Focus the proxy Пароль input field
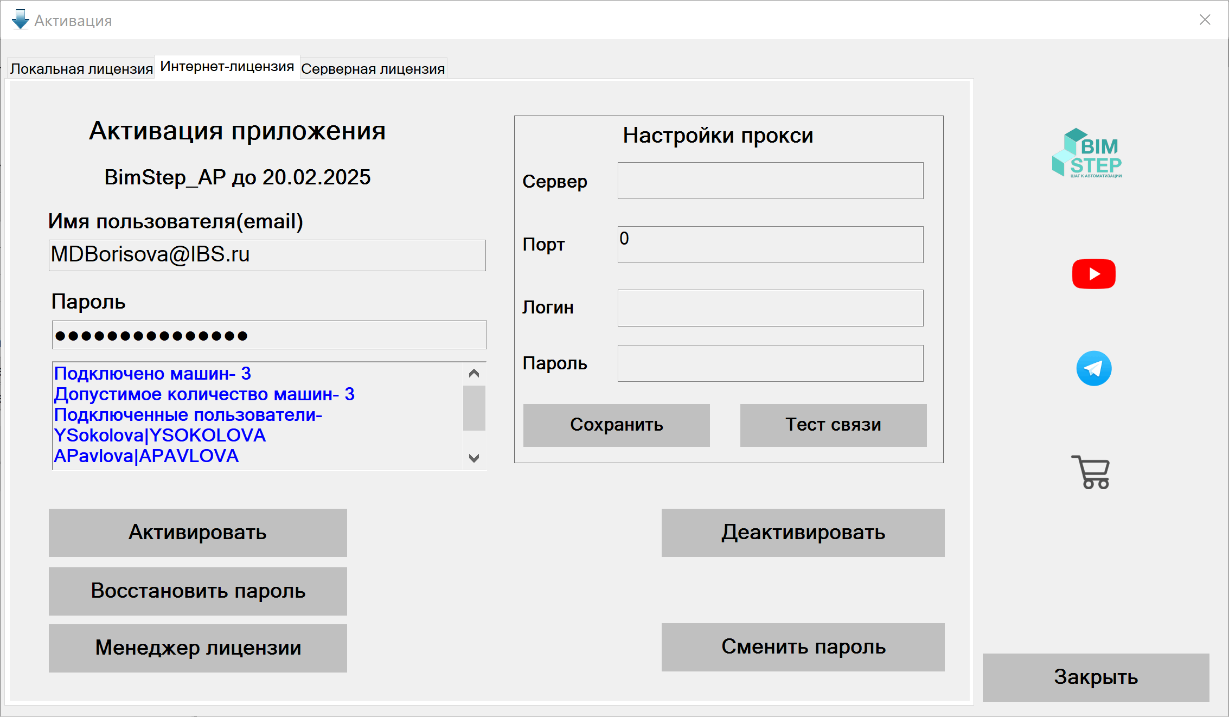Screen dimensions: 1229x717 [x=771, y=363]
